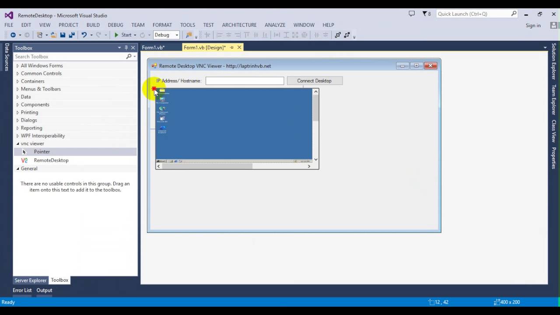Viewport: 560px width, 315px height.
Task: Open the feedback speech bubble icon
Action: point(412,14)
